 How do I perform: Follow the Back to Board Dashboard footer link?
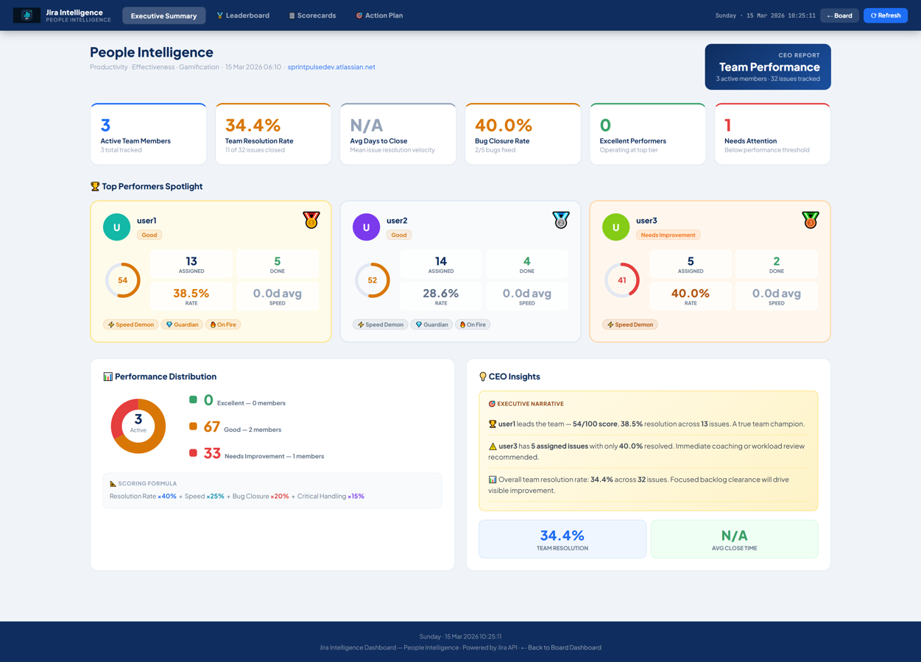pyautogui.click(x=561, y=648)
